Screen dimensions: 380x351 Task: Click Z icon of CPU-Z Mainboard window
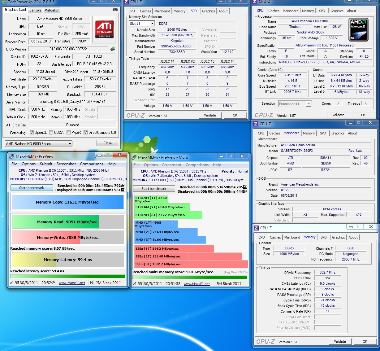coord(256,124)
